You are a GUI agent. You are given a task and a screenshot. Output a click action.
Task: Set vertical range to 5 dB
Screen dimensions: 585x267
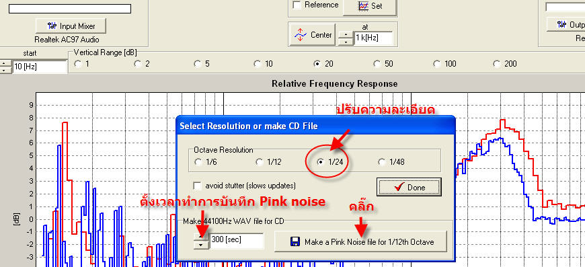pos(198,64)
